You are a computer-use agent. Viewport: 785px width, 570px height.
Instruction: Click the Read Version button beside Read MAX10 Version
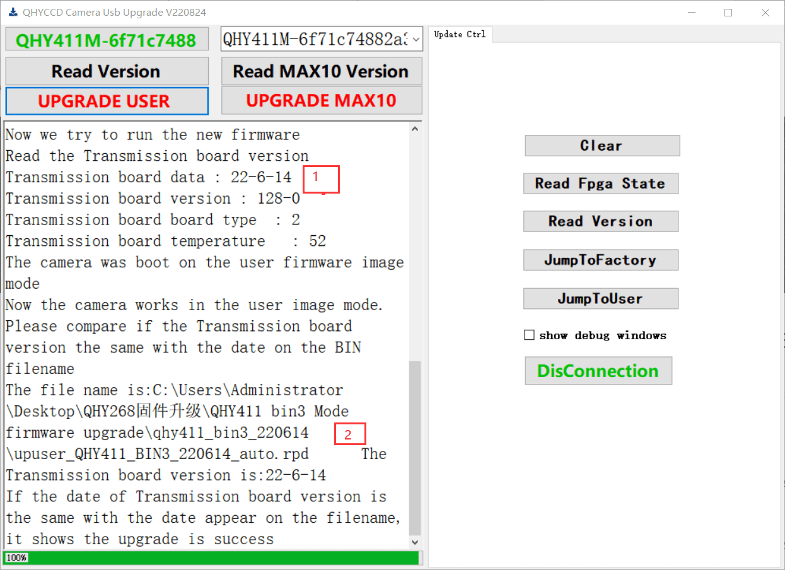coord(107,71)
